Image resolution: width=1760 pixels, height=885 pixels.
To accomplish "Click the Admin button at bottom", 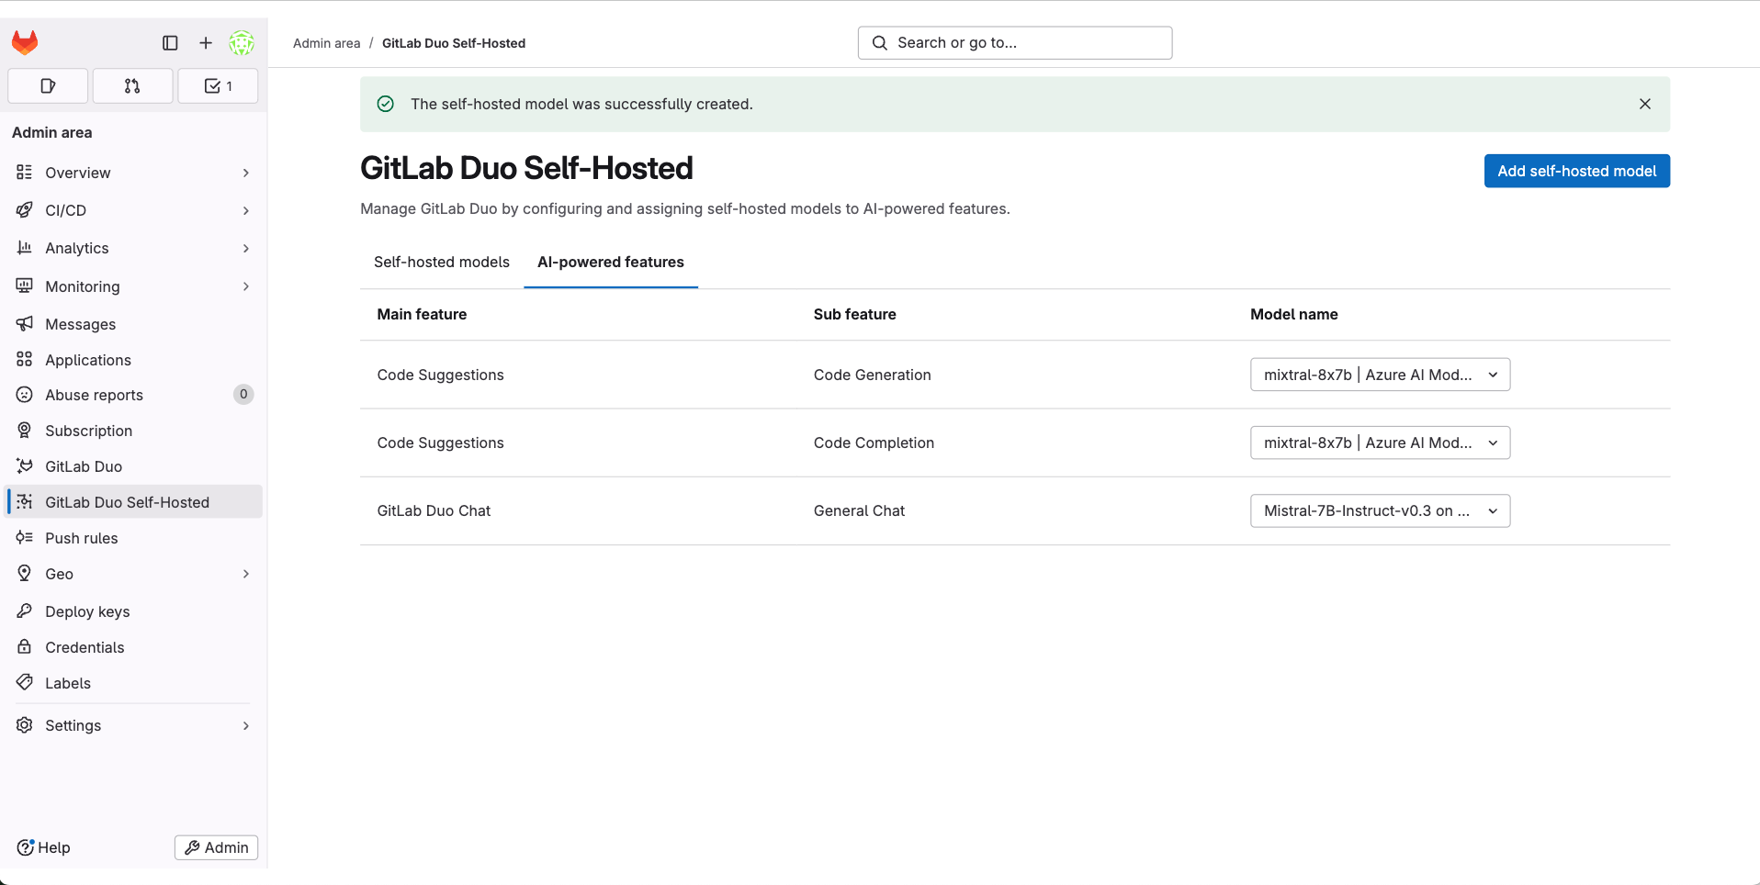I will point(216,847).
